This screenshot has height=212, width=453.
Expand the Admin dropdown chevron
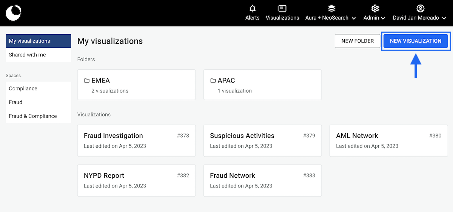[383, 18]
